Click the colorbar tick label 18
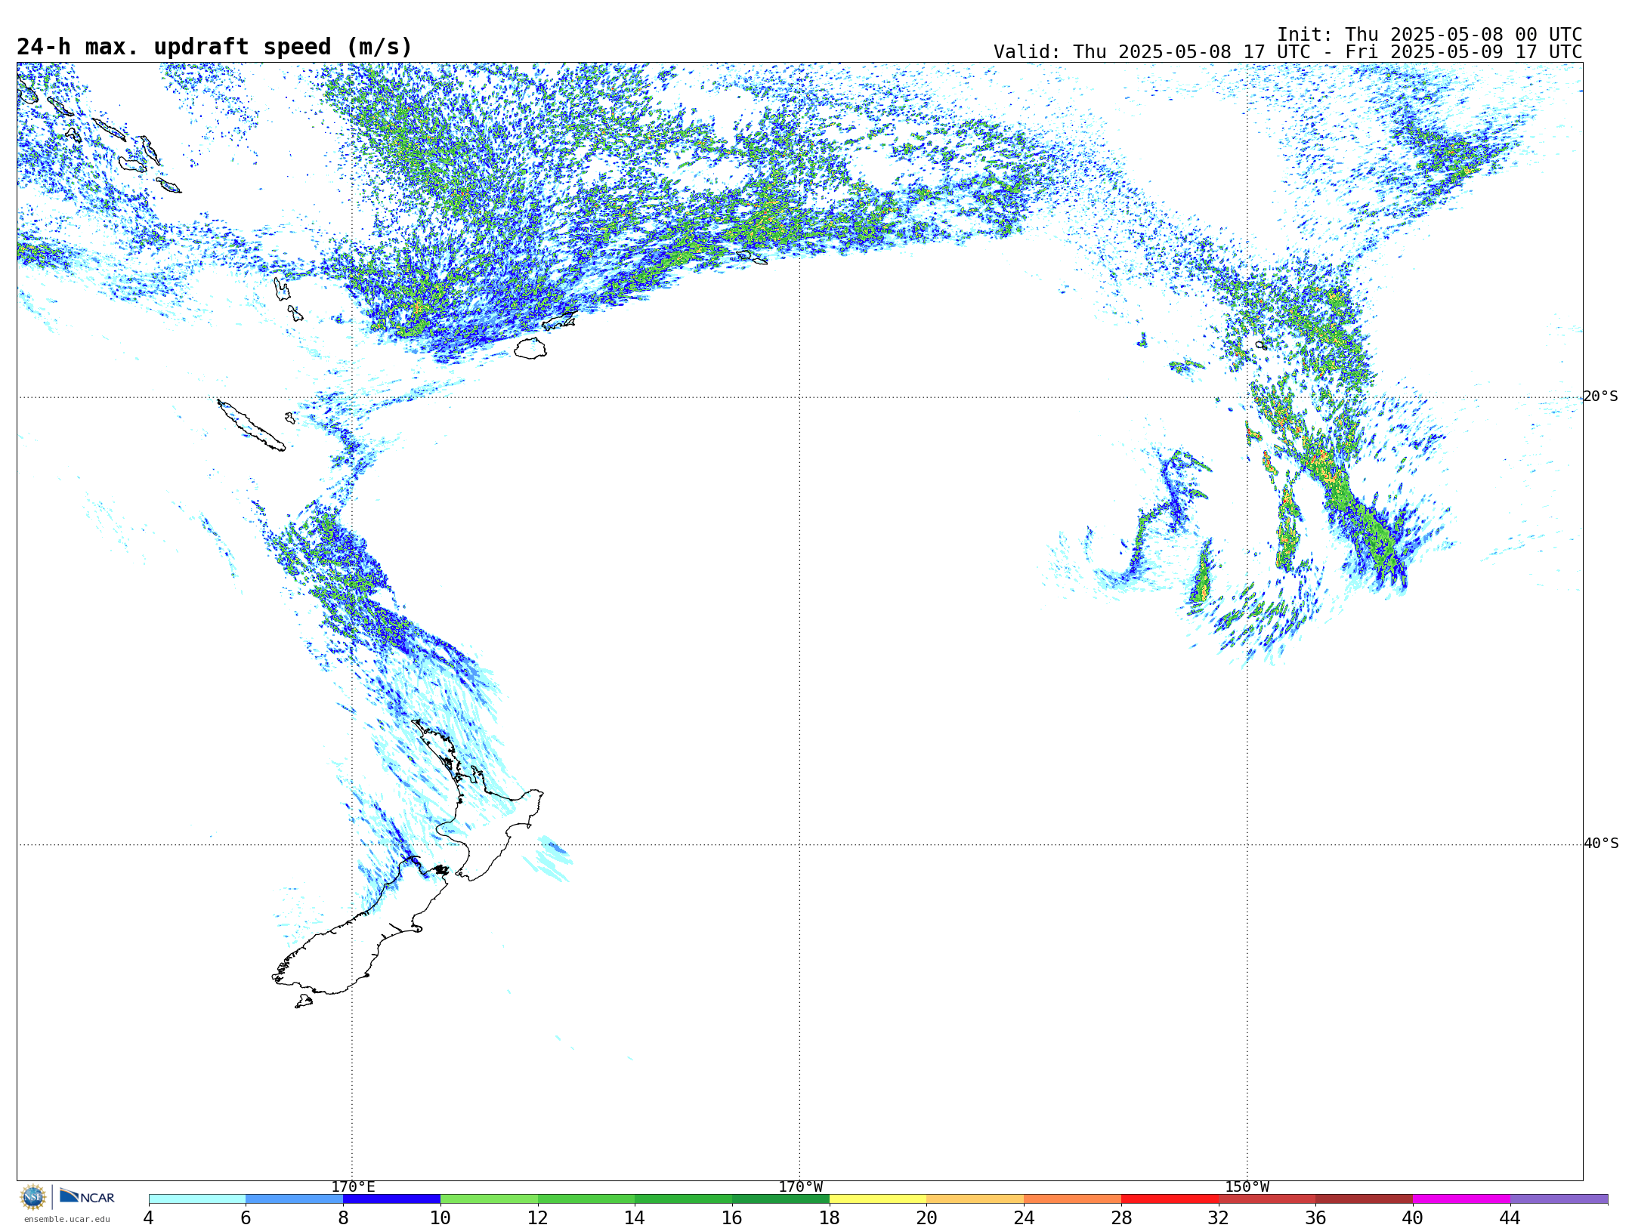Screen dimensions: 1632x1228 [x=830, y=1217]
